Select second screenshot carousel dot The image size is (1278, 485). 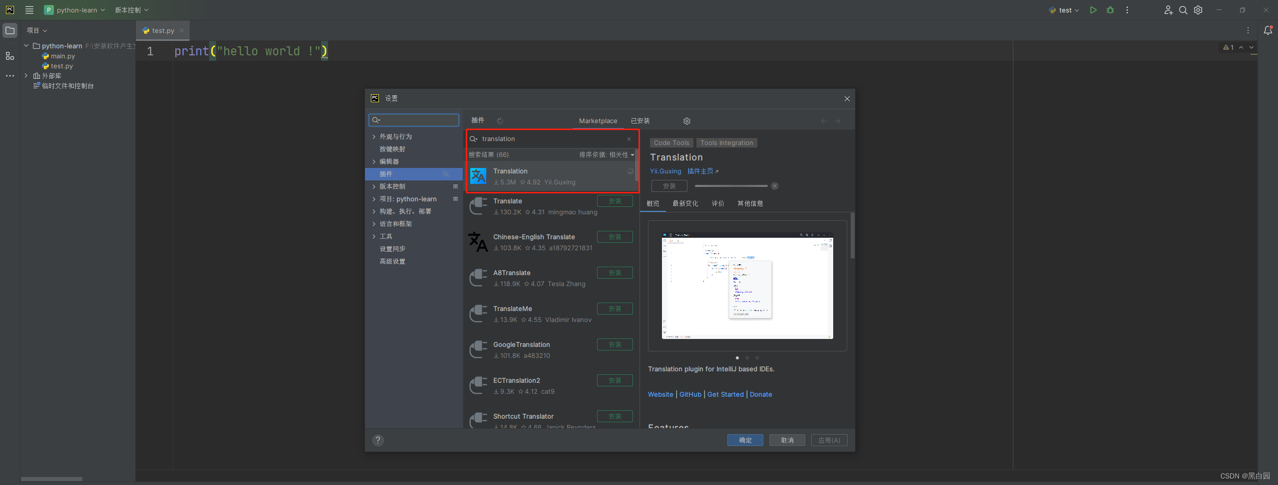(747, 358)
